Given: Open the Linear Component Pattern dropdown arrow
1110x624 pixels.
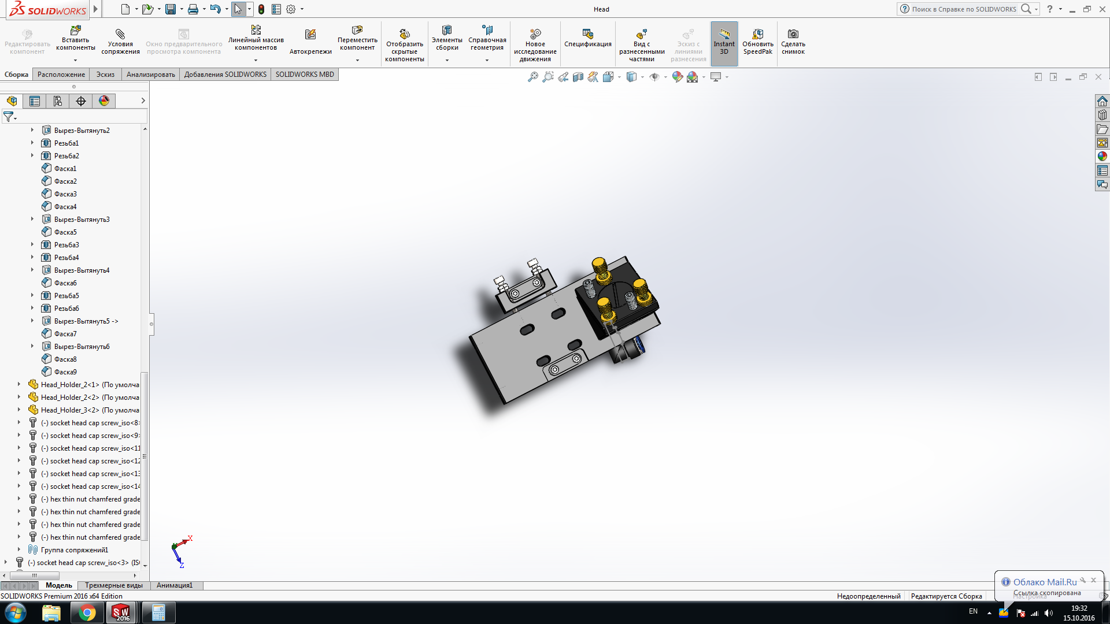Looking at the screenshot, I should (256, 60).
